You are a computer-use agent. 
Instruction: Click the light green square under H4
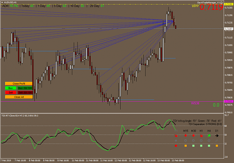pos(209,146)
